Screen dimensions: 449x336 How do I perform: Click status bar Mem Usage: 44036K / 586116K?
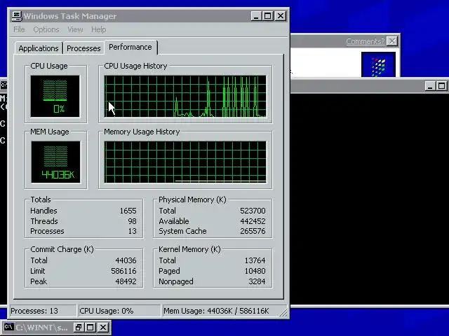[220, 311]
